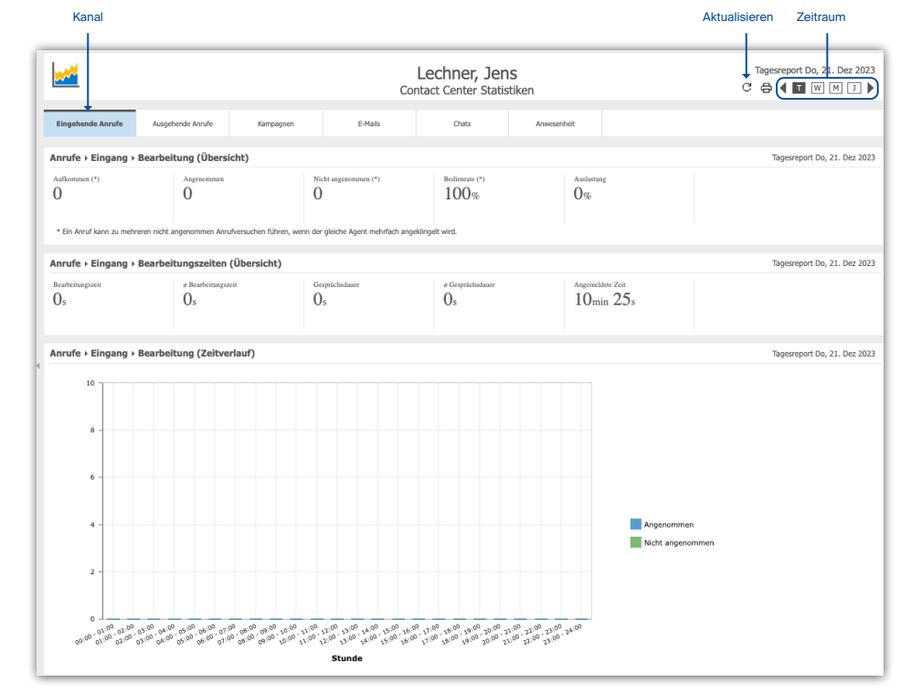The image size is (911, 693).
Task: Expand the collapsed left side panel arrow
Action: click(x=38, y=366)
